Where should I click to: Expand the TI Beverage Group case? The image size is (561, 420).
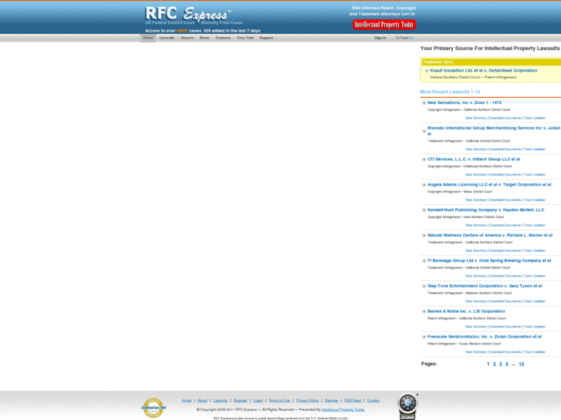point(424,261)
